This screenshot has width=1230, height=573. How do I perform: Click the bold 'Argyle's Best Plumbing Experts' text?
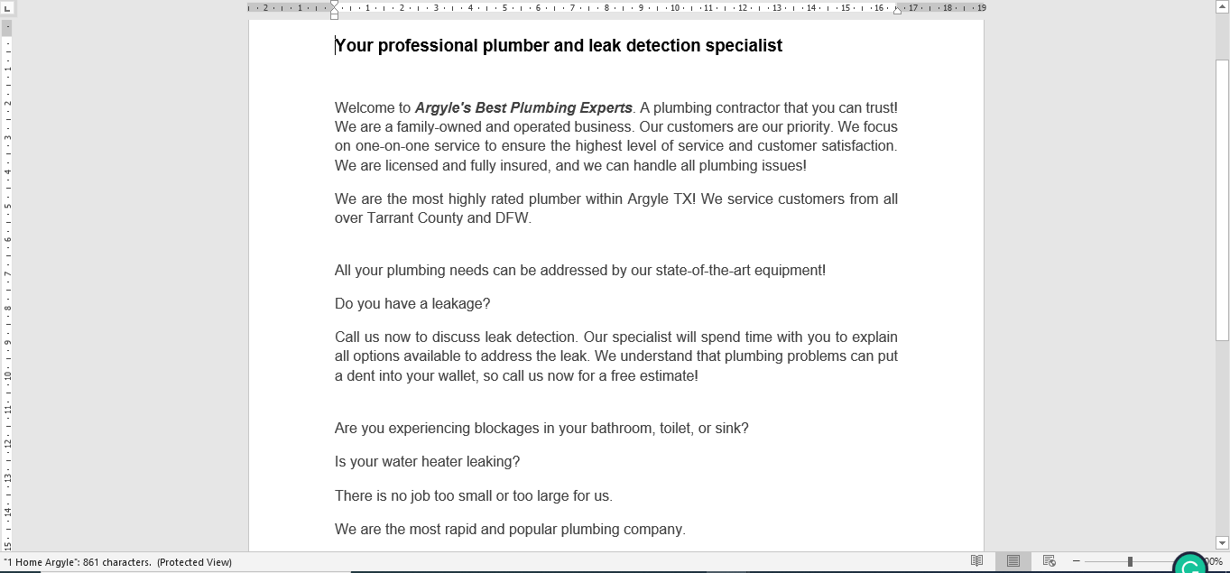click(x=523, y=108)
